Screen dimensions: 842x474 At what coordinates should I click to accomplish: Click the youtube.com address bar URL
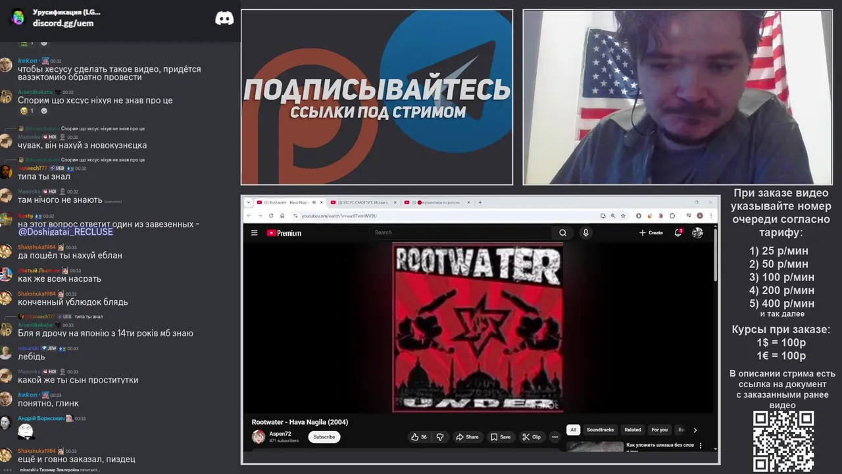[x=339, y=215]
